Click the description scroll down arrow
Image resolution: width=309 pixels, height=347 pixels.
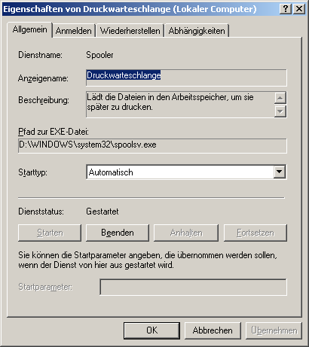pyautogui.click(x=280, y=111)
